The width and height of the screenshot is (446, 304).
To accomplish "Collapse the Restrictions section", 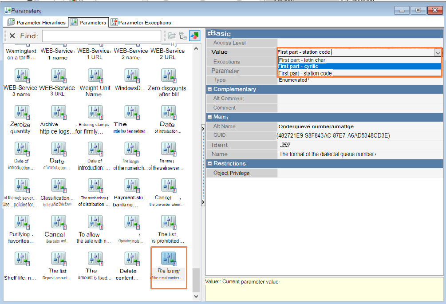I will (209, 164).
